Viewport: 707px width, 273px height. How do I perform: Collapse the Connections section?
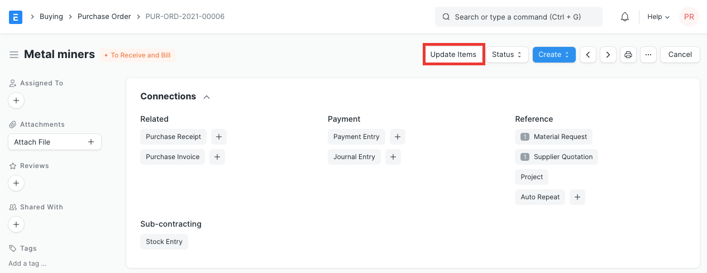(x=207, y=97)
